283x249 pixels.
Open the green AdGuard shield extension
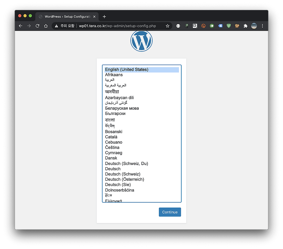[229, 26]
